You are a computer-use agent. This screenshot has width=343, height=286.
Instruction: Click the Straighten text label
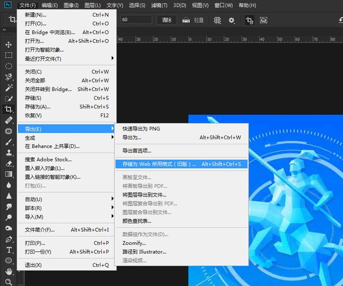click(x=198, y=21)
